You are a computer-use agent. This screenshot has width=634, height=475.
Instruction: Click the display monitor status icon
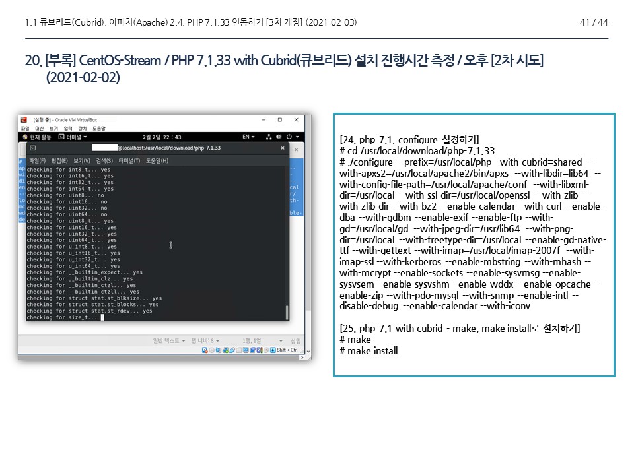[246, 350]
